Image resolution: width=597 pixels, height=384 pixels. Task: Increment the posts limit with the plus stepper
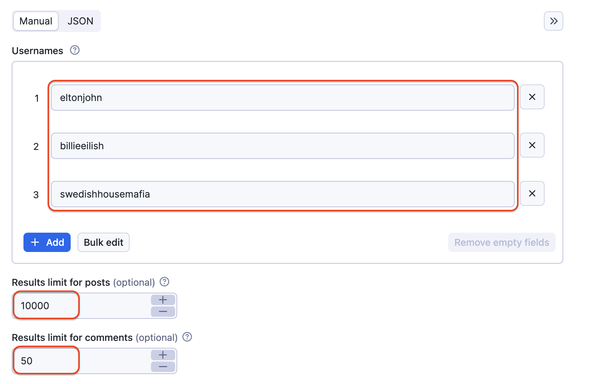click(x=162, y=300)
